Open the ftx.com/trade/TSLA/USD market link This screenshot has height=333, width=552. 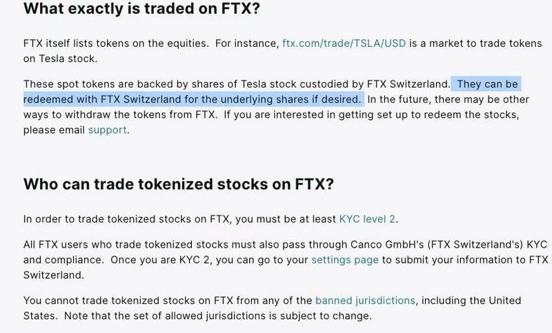344,43
